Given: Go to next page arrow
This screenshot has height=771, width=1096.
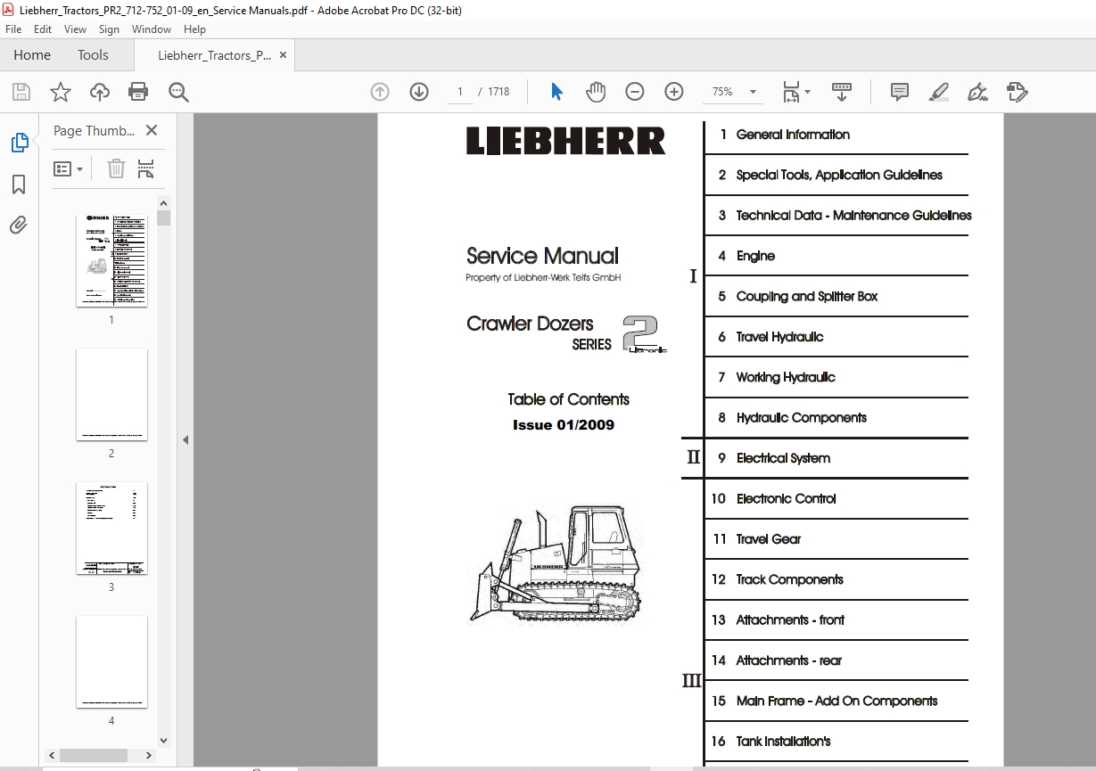Looking at the screenshot, I should [419, 92].
